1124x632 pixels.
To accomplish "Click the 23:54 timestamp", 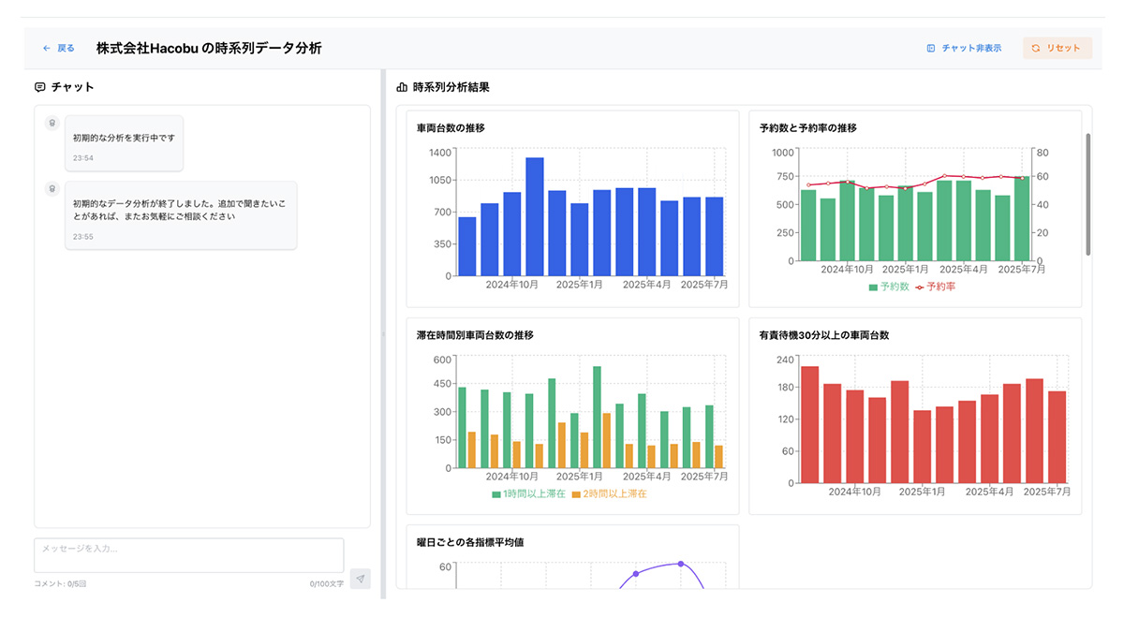I will click(x=83, y=158).
